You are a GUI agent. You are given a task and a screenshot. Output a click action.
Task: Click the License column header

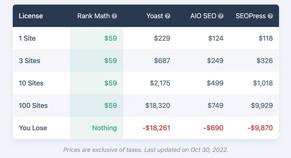click(31, 16)
